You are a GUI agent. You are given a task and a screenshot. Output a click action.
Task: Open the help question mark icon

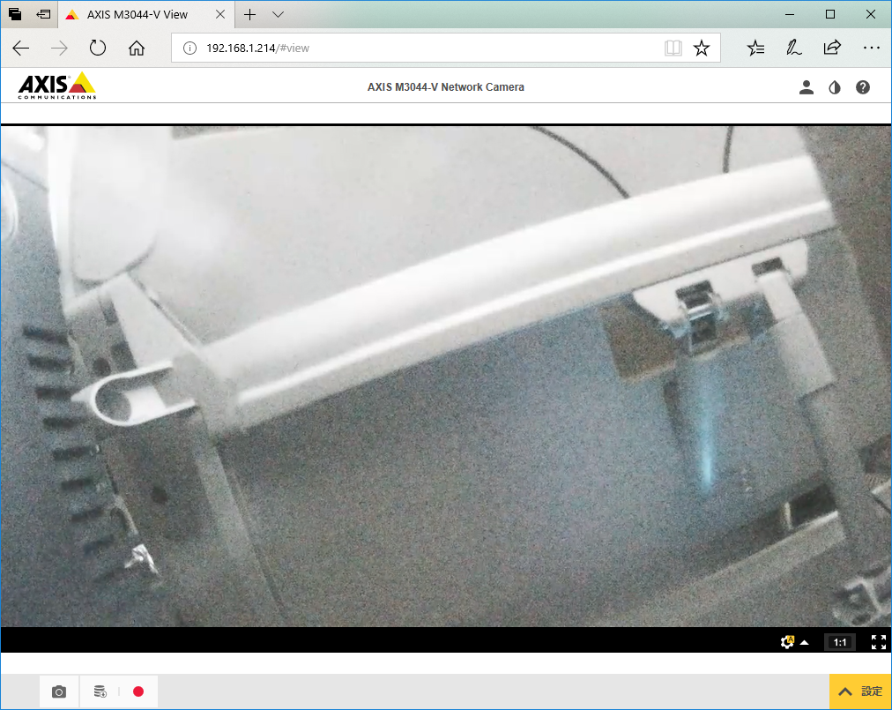863,87
